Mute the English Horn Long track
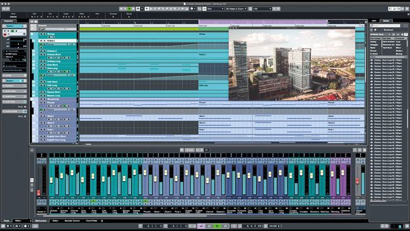The height and width of the screenshot is (231, 410). 41,139
